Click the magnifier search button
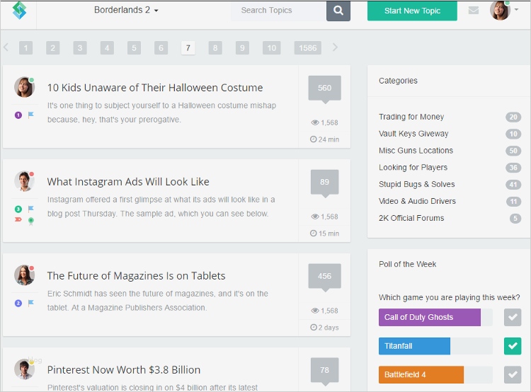The width and height of the screenshot is (531, 392). [338, 11]
